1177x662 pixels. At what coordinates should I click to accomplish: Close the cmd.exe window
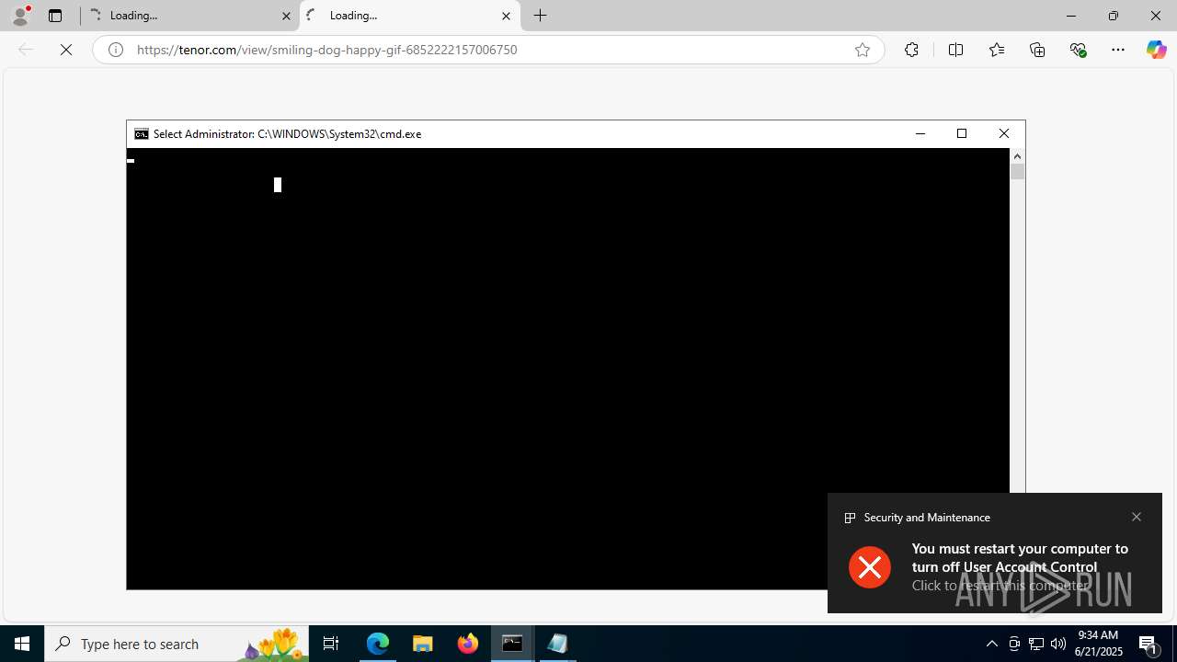tap(1004, 134)
